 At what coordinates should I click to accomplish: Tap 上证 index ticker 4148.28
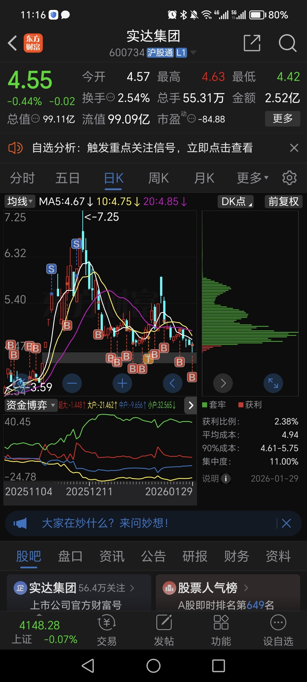(40, 625)
